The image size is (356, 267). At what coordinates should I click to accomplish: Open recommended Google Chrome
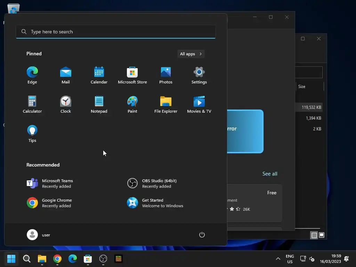(49, 203)
